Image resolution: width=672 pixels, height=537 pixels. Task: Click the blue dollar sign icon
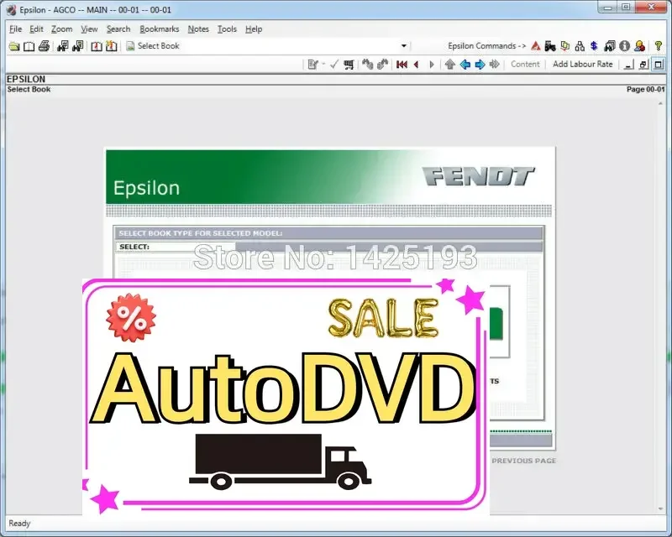(x=594, y=46)
